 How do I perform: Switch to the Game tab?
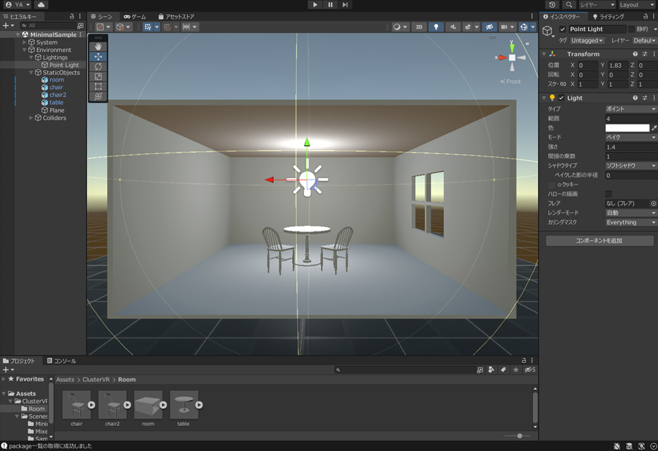(x=135, y=16)
